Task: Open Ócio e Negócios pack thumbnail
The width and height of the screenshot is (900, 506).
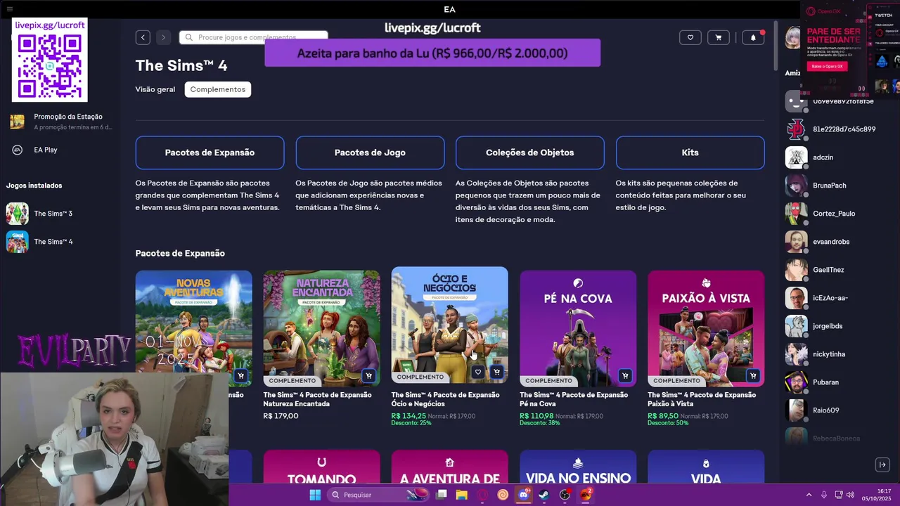Action: click(449, 325)
